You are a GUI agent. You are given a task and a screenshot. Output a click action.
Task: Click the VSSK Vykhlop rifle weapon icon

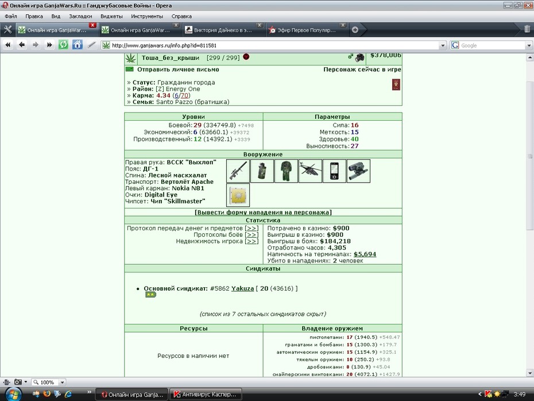tap(238, 171)
